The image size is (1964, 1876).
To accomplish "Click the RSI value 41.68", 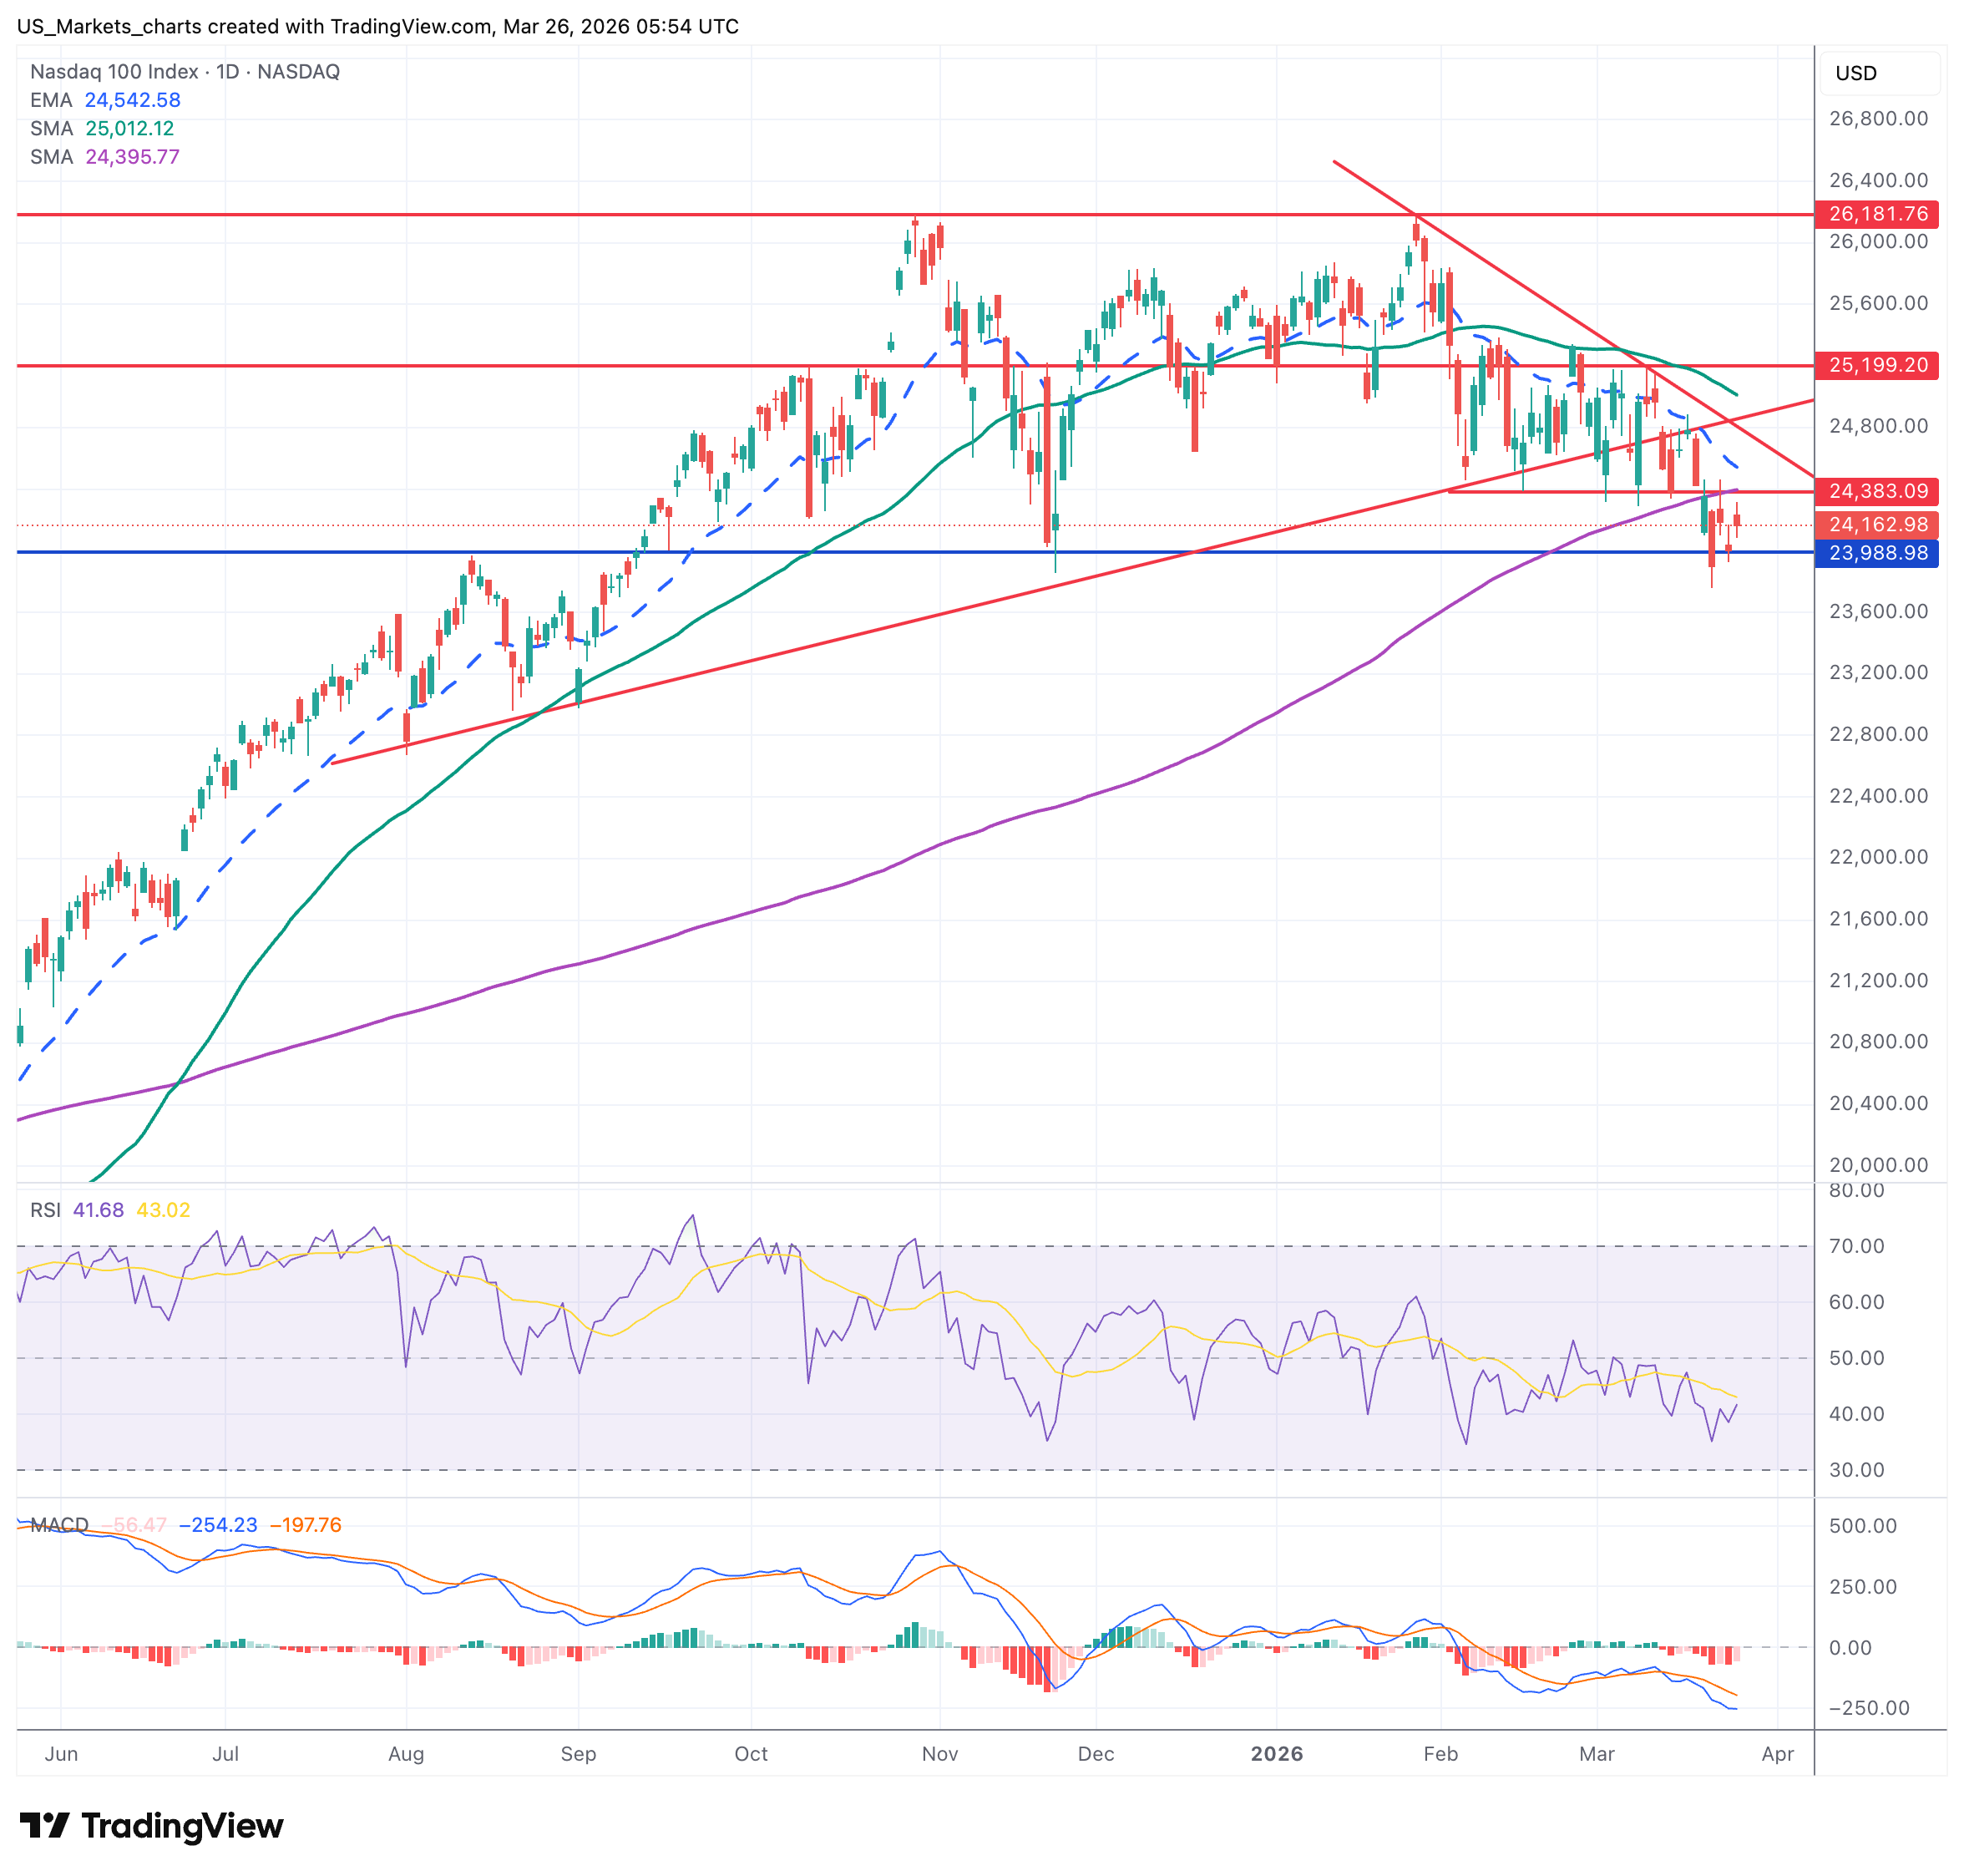I will coord(98,1210).
